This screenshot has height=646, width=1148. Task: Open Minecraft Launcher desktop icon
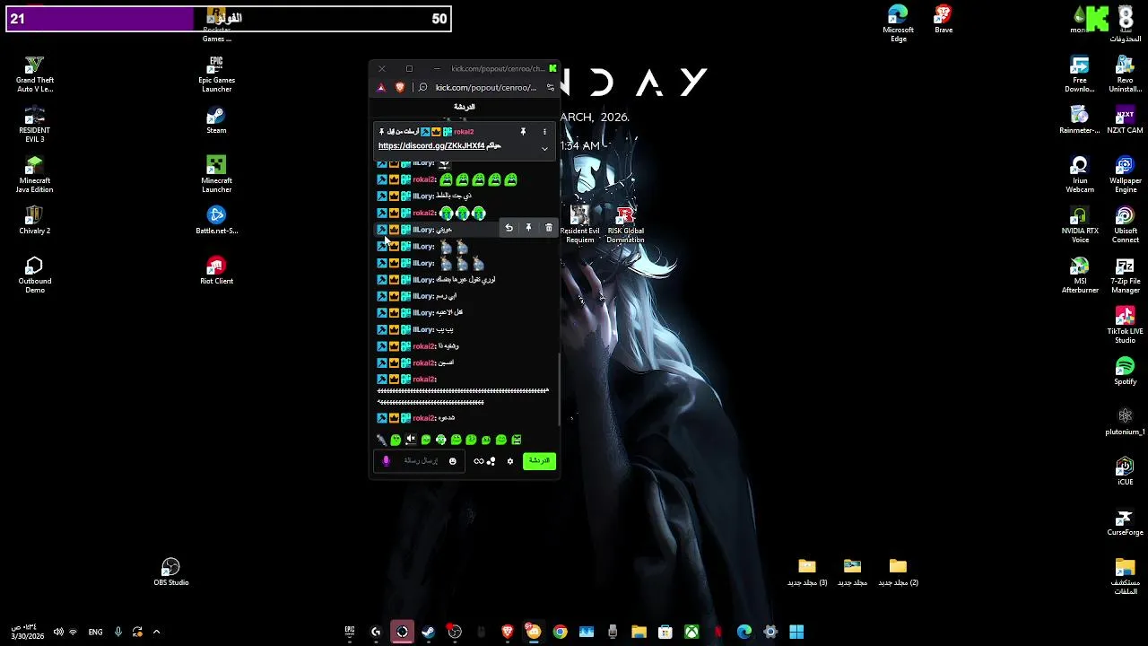(x=216, y=175)
